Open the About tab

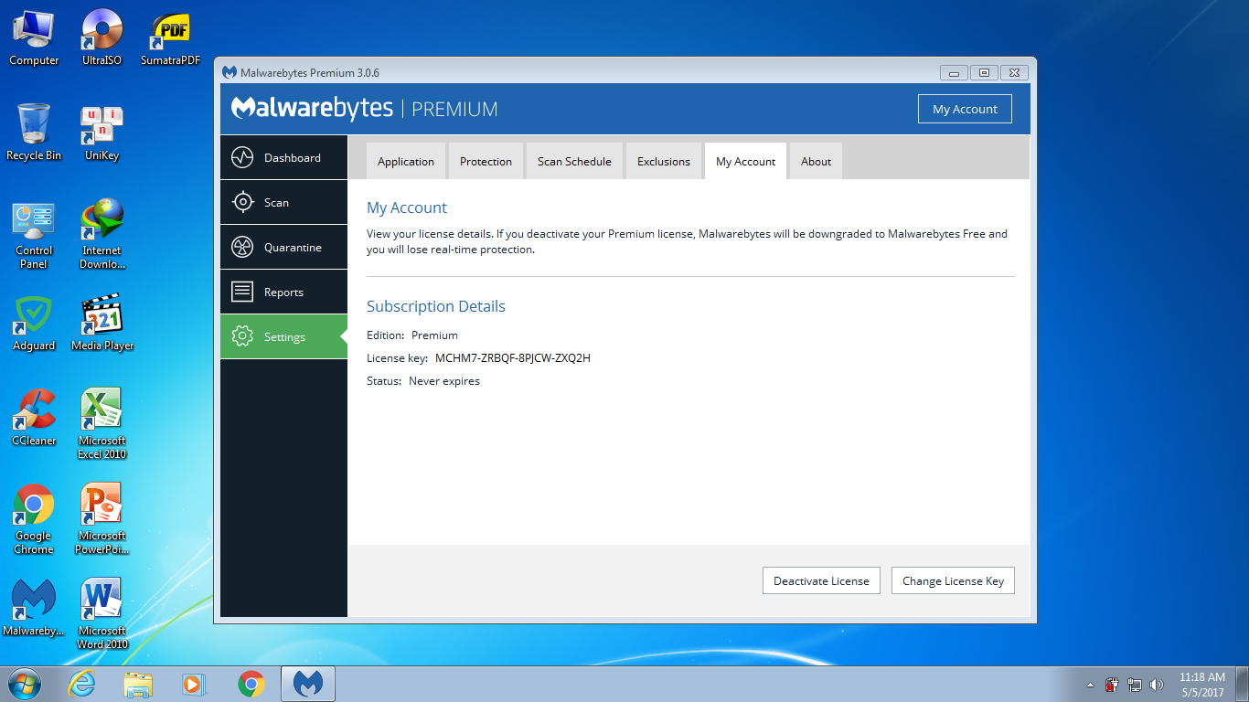point(816,161)
